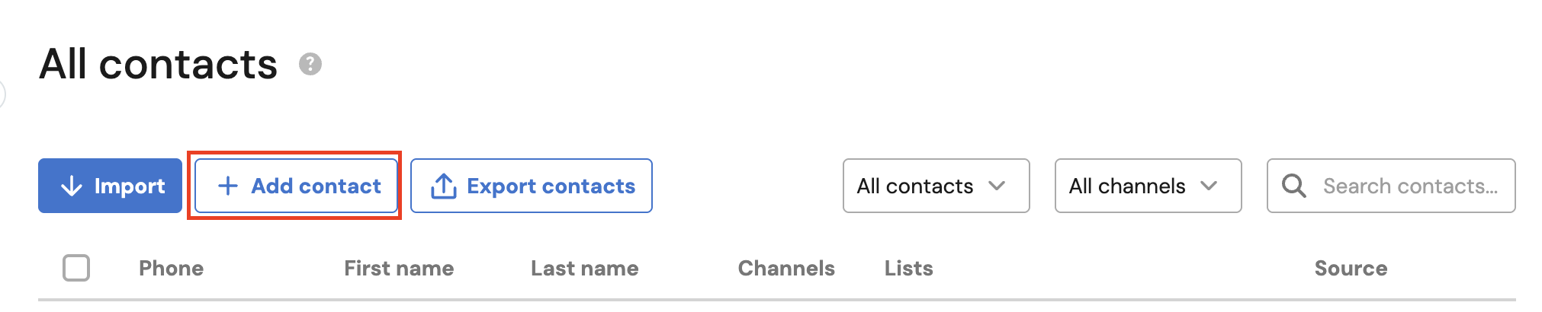Click the Add contact button
The image size is (1542, 312).
coord(296,186)
